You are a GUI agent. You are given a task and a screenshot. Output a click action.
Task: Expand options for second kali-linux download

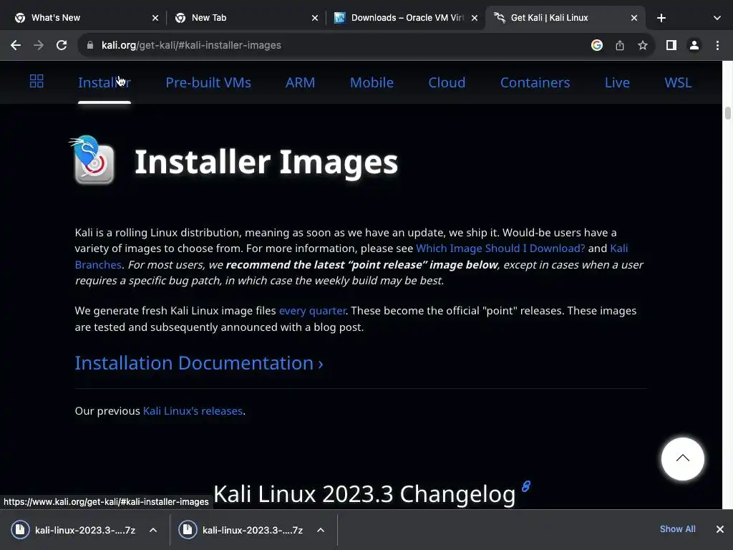pyautogui.click(x=320, y=530)
